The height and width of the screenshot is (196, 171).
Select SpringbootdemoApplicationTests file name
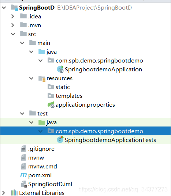[110, 140]
